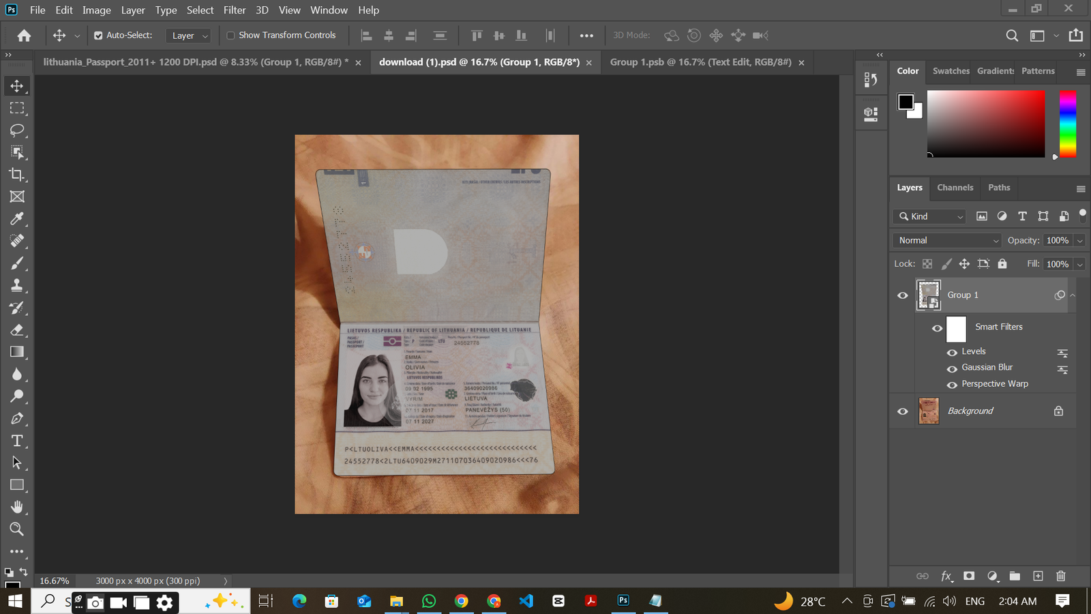
Task: Open the Kind layer filter dropdown
Action: (x=931, y=216)
